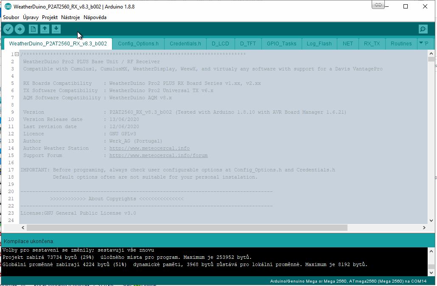The height and width of the screenshot is (286, 437).
Task: Click the meteocercal.info forum link
Action: [x=158, y=155]
